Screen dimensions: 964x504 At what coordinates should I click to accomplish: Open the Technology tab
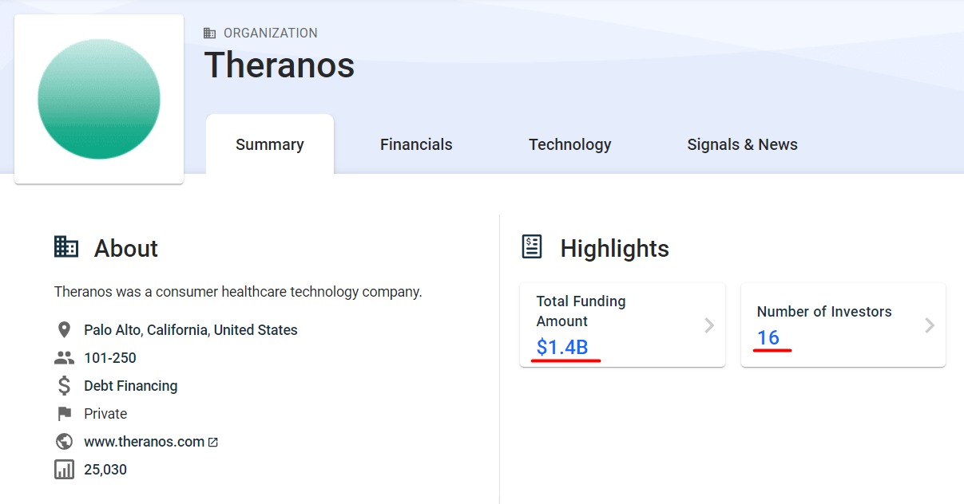[570, 145]
